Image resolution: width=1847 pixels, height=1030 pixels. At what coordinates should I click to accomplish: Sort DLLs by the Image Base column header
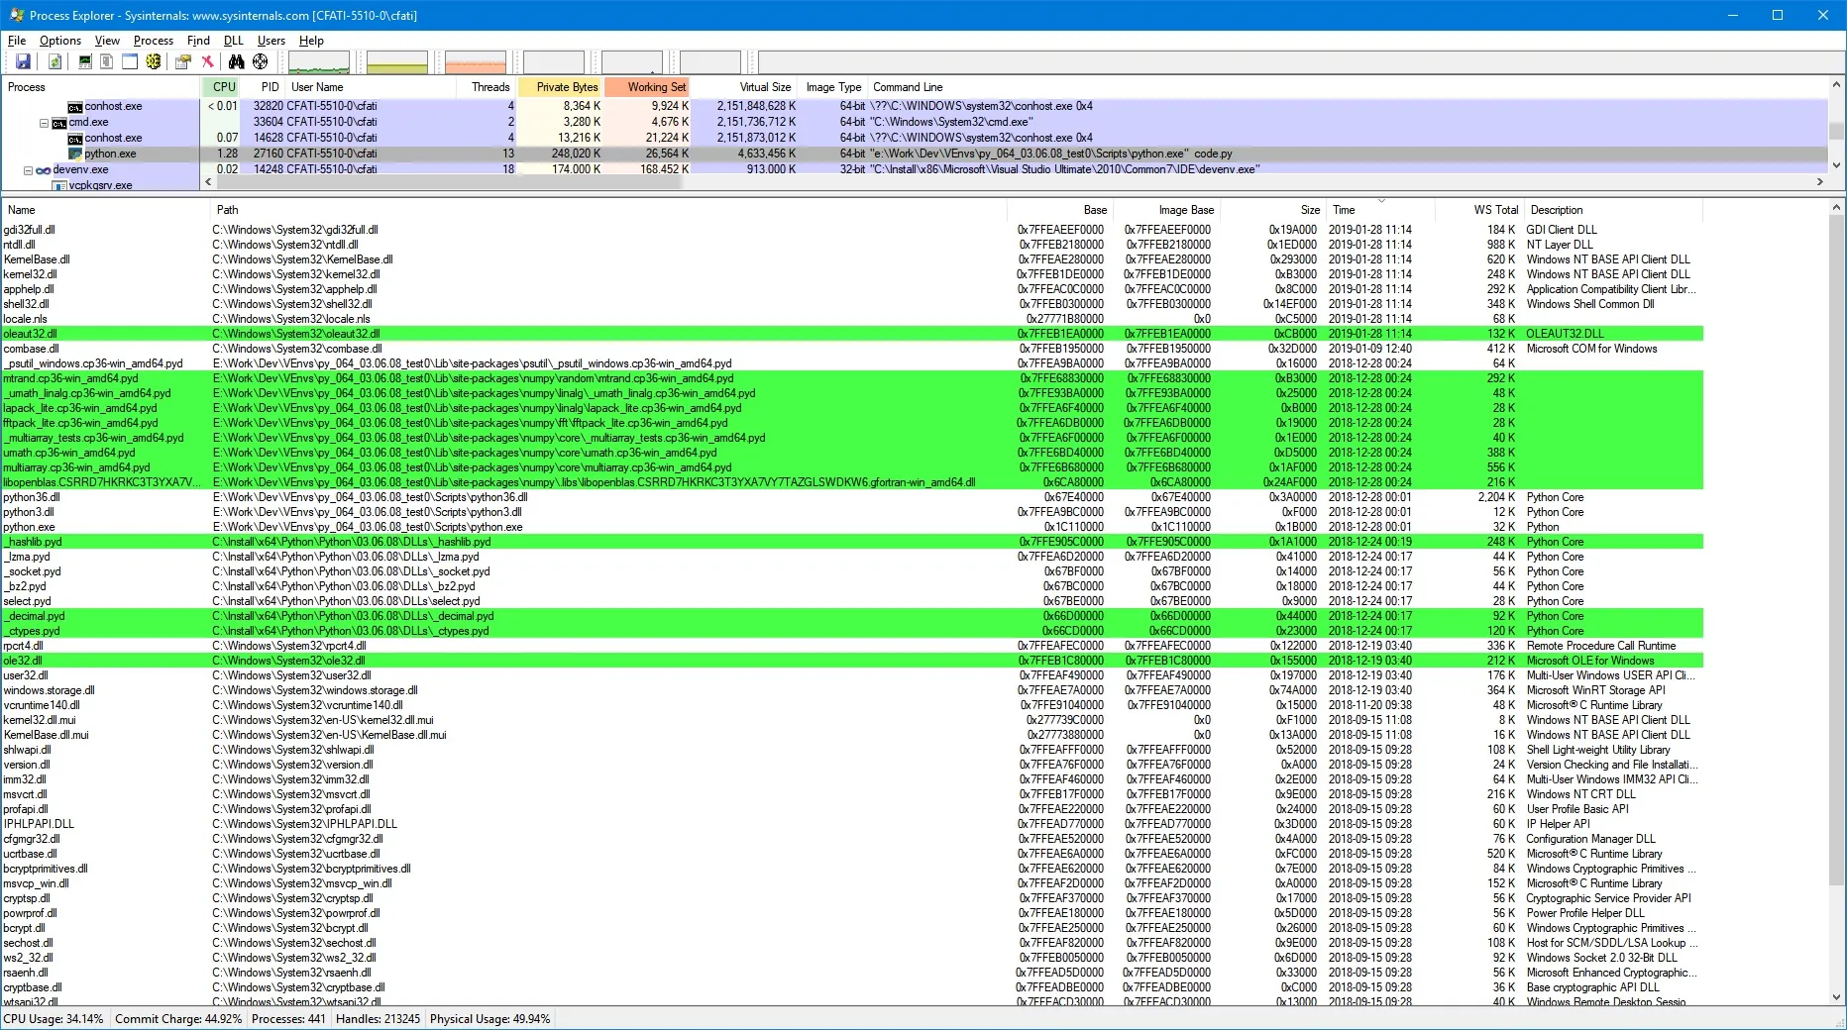coord(1167,210)
